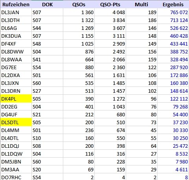Select the DOK column header
This screenshot has height=180, width=189.
47,4
